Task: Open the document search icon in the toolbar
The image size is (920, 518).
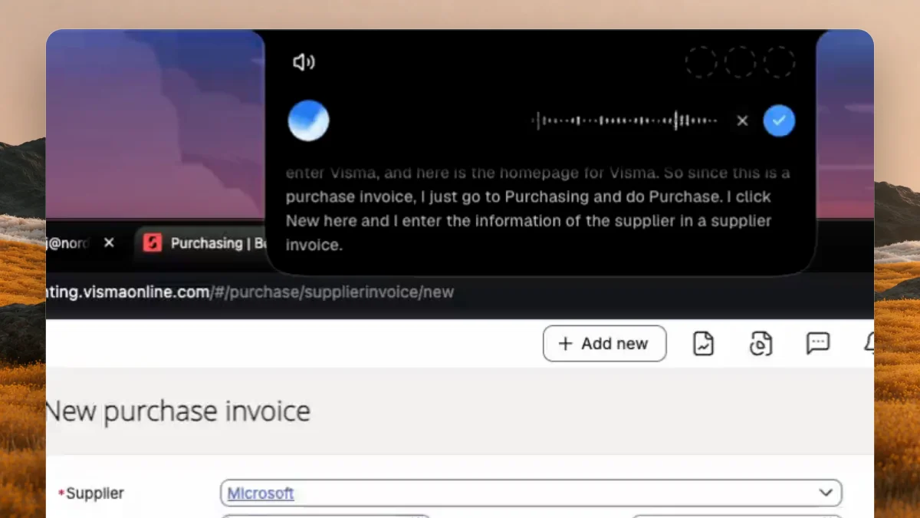Action: coord(760,344)
